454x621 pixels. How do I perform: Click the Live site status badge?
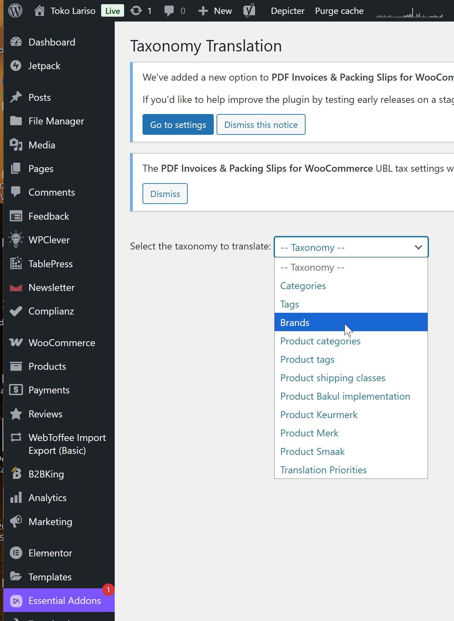(113, 11)
